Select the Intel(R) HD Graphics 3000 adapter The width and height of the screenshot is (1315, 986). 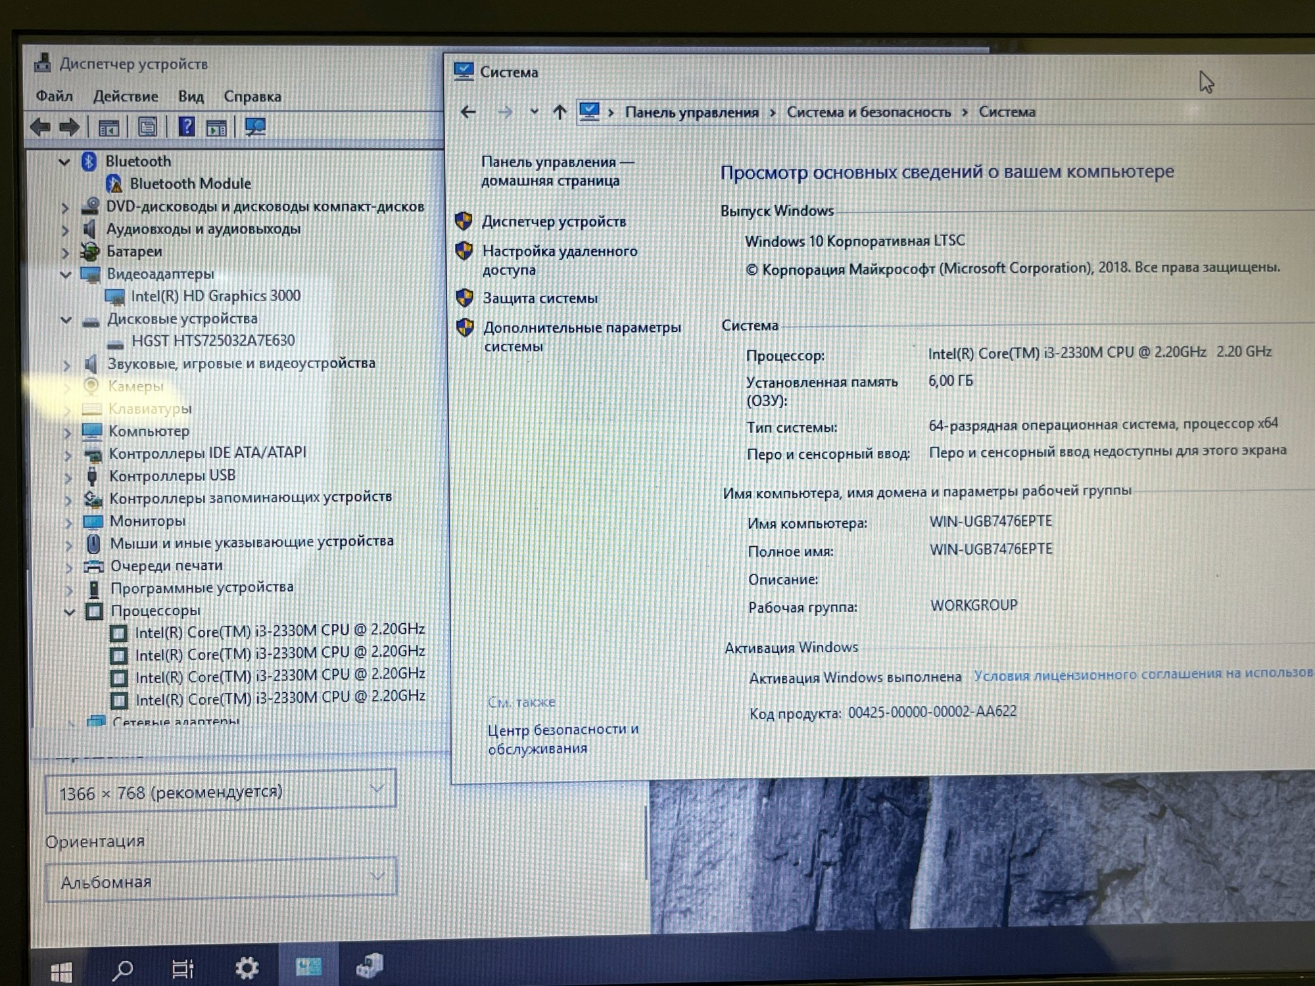click(215, 296)
